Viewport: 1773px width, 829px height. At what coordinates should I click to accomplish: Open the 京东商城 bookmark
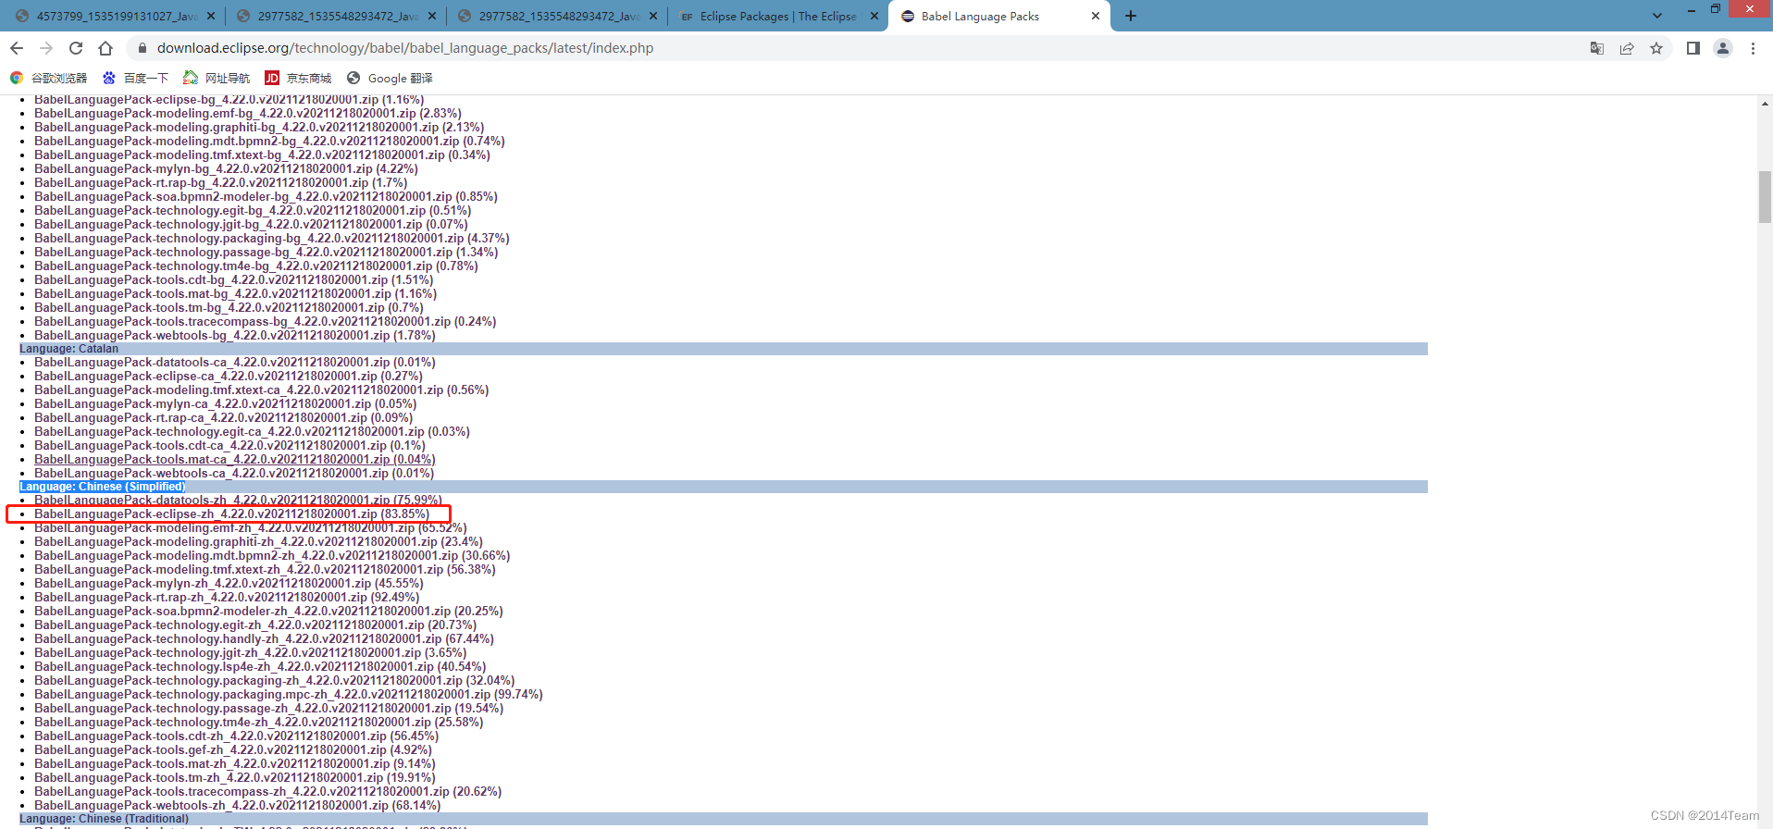(298, 78)
